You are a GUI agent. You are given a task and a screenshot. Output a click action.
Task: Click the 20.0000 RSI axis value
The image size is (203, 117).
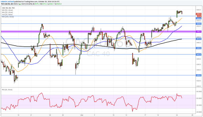pos(199,112)
